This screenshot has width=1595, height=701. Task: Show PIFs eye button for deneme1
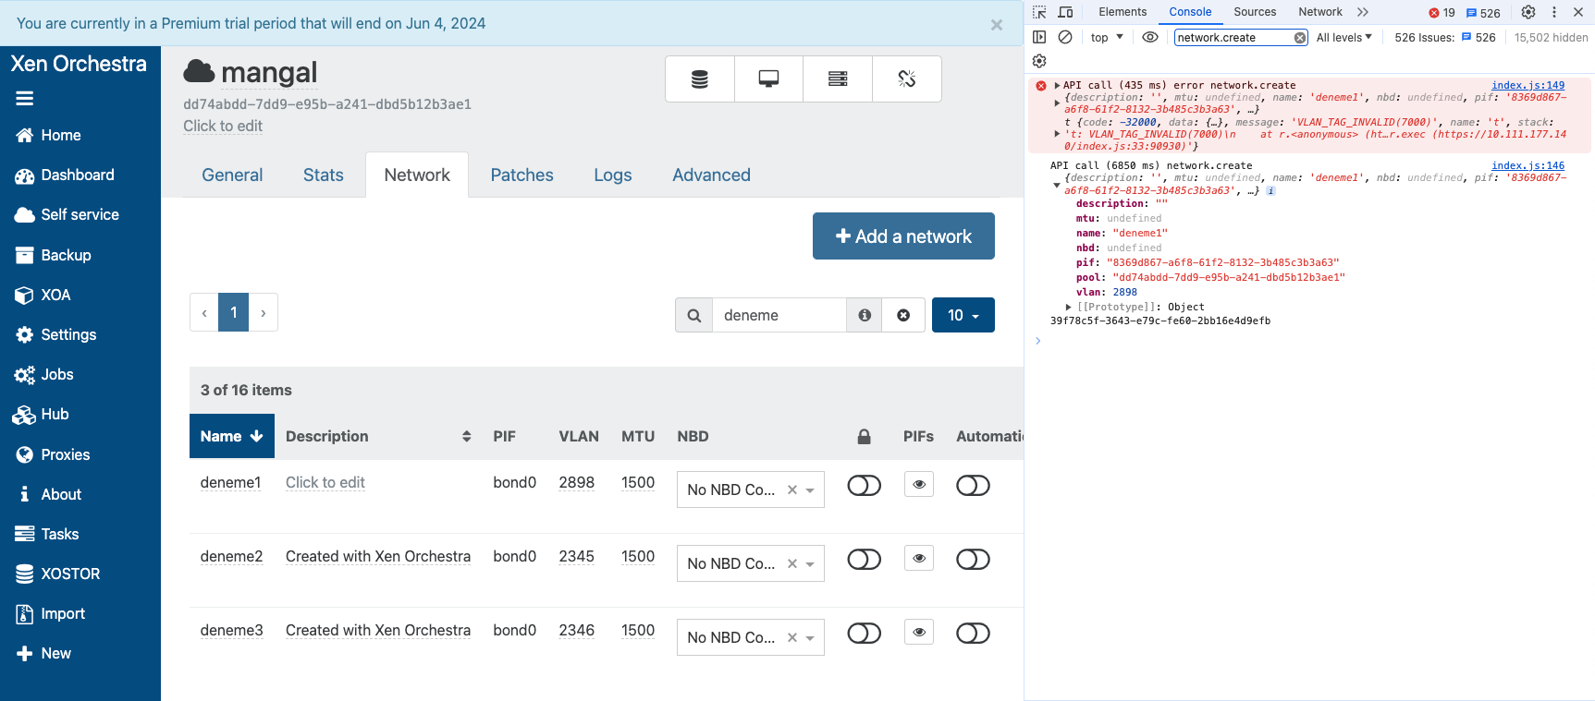pyautogui.click(x=918, y=484)
